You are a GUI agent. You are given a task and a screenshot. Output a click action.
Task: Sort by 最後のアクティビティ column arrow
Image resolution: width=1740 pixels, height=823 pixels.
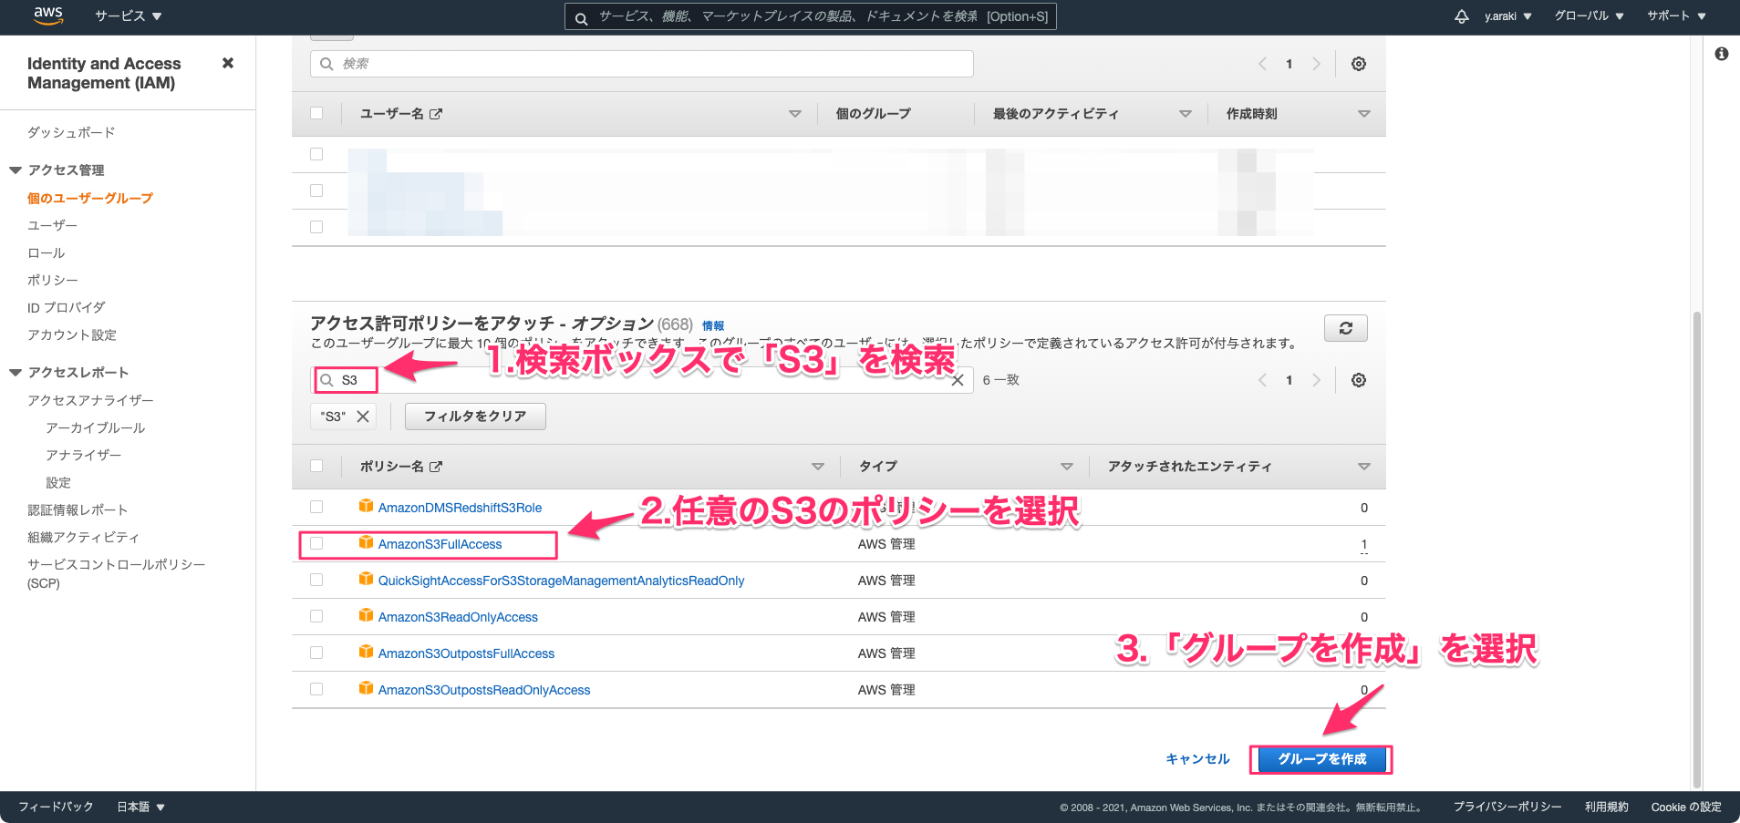(1186, 114)
